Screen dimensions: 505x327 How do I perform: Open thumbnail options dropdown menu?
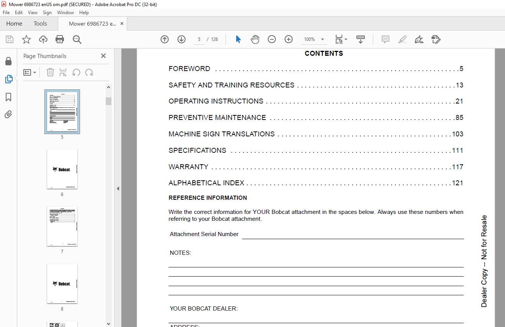pos(29,72)
